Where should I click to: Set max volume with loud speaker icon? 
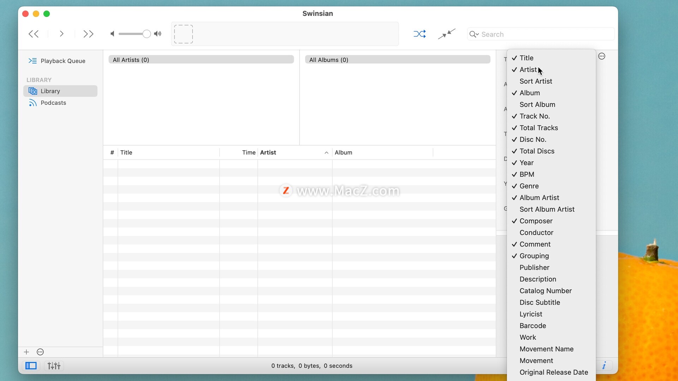(158, 34)
